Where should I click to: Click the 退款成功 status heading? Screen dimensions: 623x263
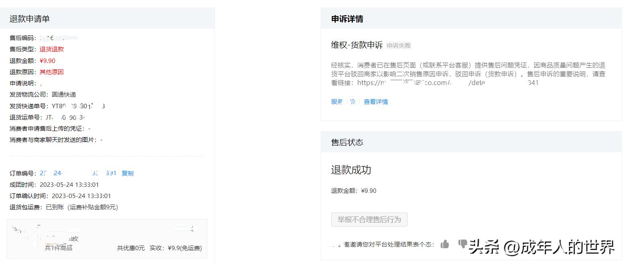(x=351, y=170)
